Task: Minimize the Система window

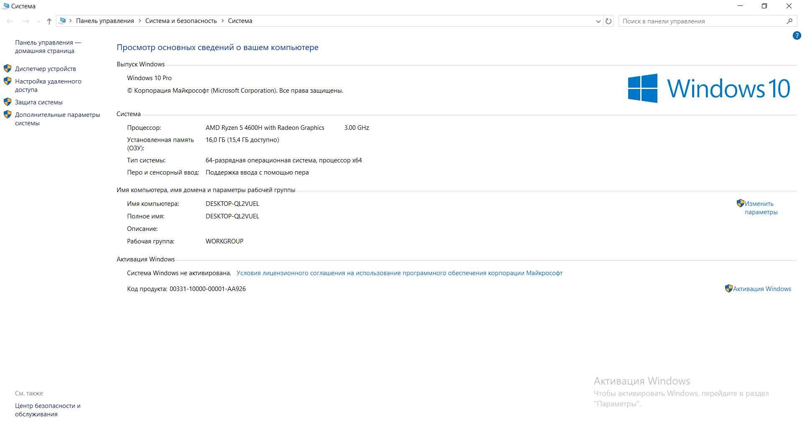Action: tap(741, 6)
